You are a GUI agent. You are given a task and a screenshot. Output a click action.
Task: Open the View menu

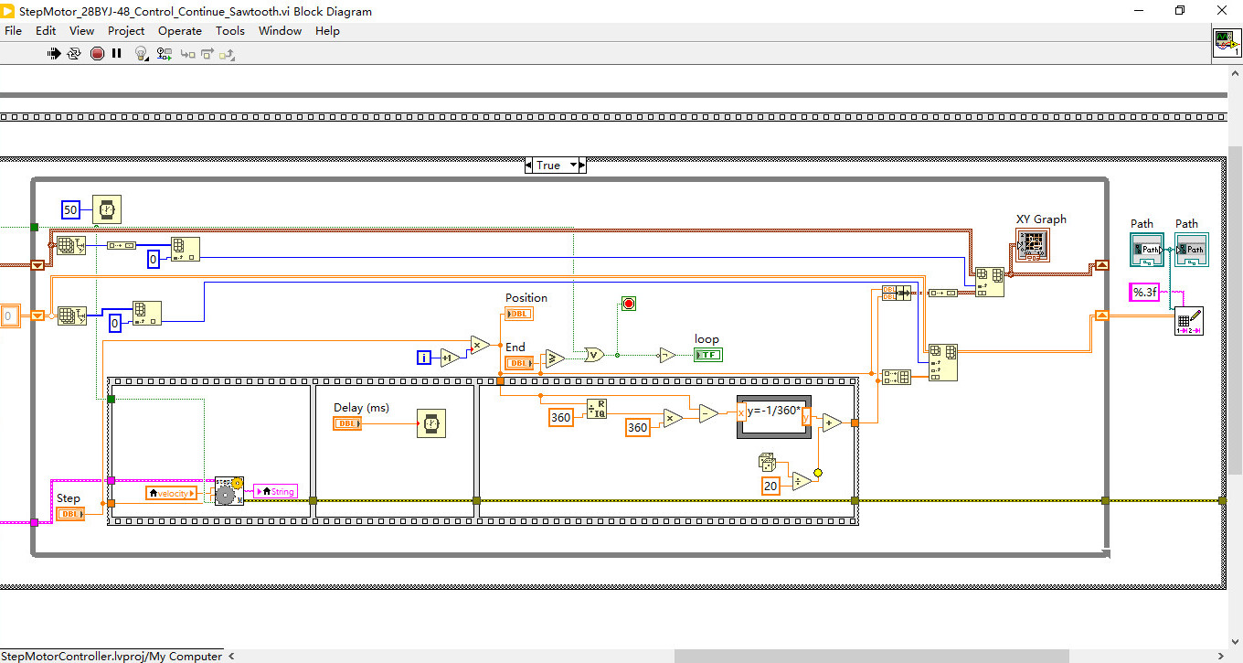[81, 30]
